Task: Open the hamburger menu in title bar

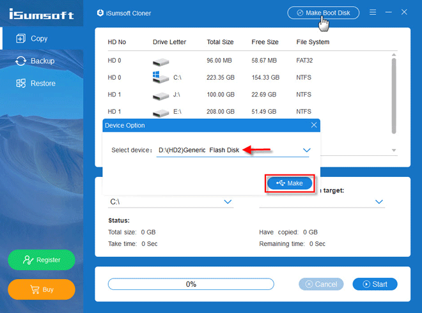Action: (373, 12)
